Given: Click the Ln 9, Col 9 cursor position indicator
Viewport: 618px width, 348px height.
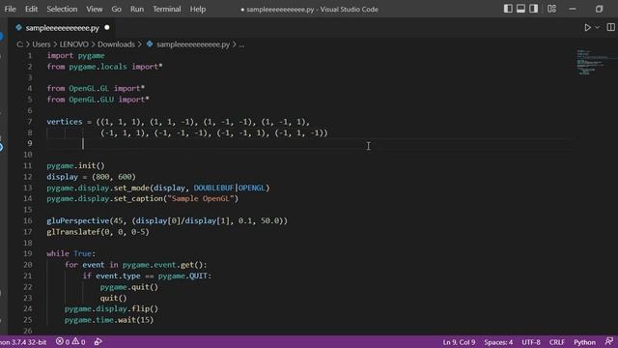Looking at the screenshot, I should point(459,342).
